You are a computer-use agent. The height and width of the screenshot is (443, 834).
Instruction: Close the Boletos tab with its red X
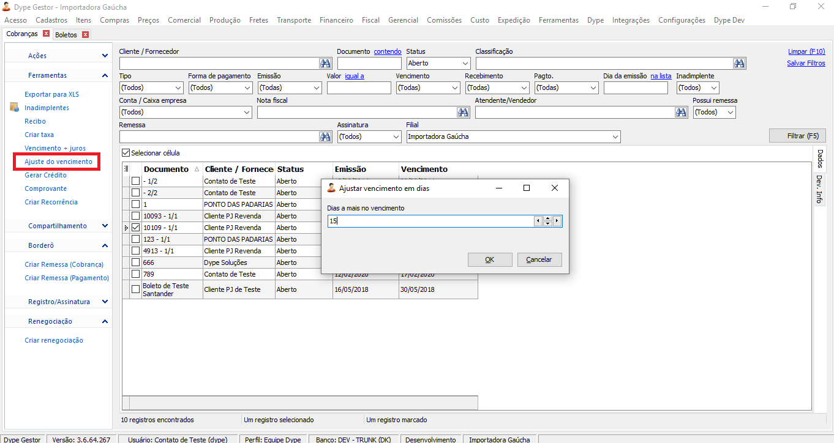tap(85, 35)
